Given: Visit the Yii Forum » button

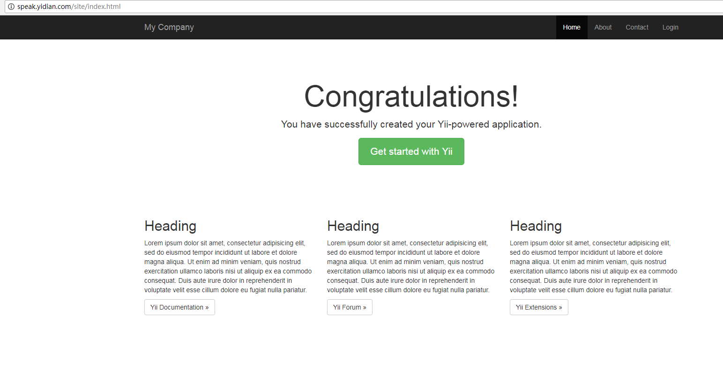Looking at the screenshot, I should pyautogui.click(x=350, y=307).
